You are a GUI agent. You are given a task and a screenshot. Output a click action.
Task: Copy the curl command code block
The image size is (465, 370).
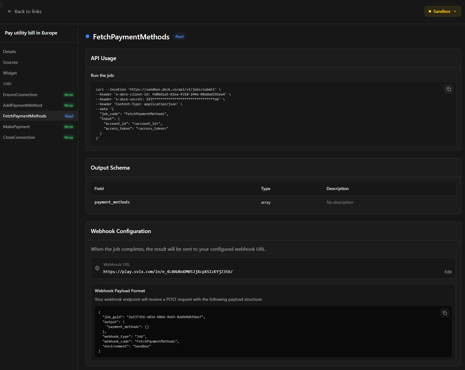(x=448, y=89)
